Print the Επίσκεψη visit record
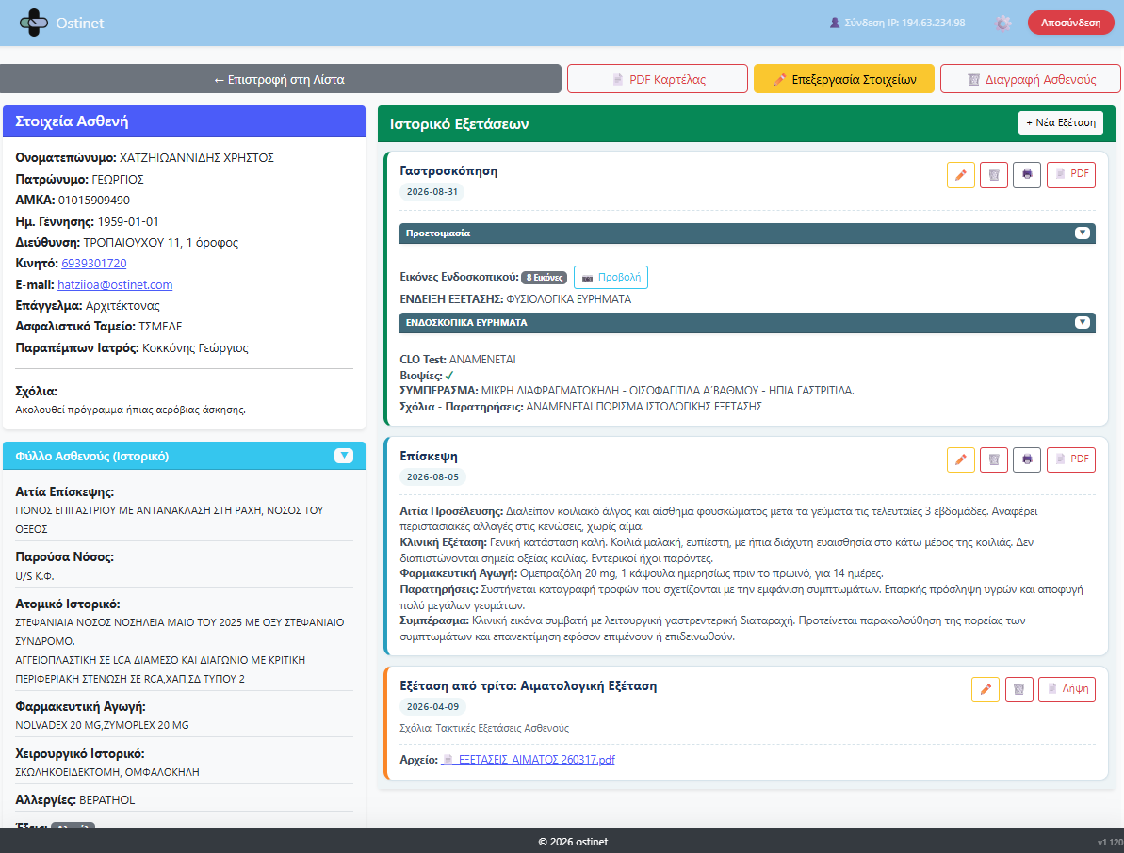This screenshot has height=853, width=1124. pos(1027,459)
